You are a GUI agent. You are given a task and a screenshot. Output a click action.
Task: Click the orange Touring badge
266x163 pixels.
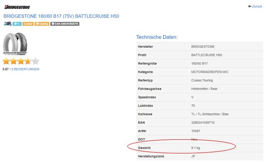click(42, 24)
